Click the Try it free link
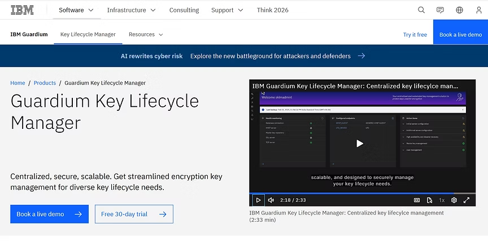Screen dimensions: 488x242 tap(415, 35)
